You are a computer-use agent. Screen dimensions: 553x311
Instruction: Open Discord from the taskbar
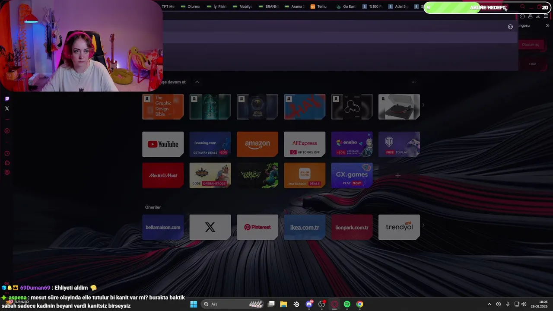[309, 304]
